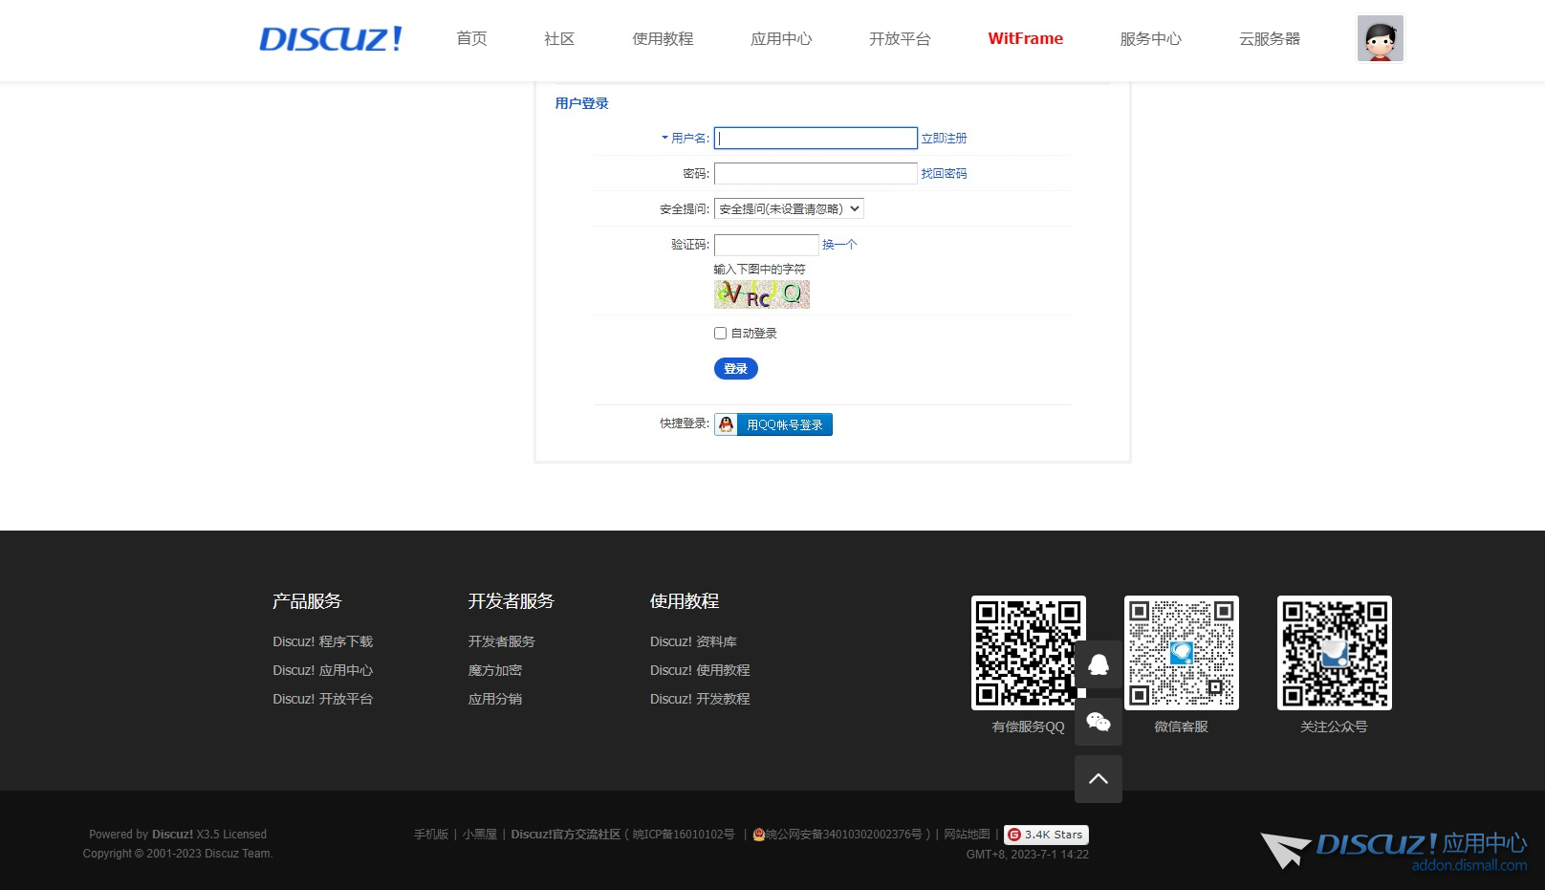Open the 安全提问 dropdown

click(x=789, y=207)
